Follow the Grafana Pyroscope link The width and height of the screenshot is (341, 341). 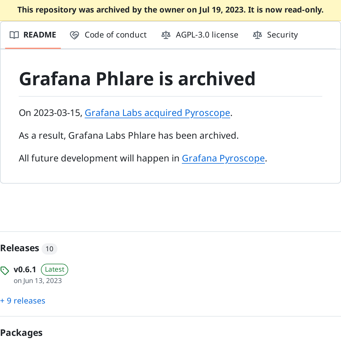223,158
